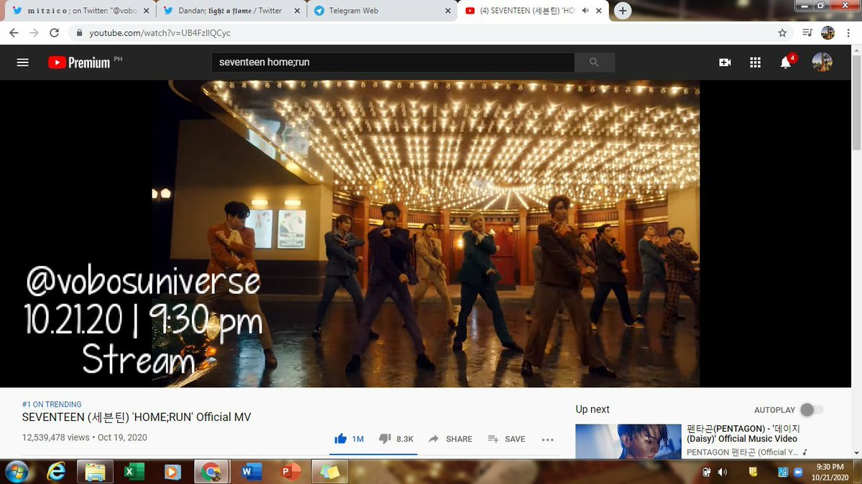Toggle the Autoplay switch

[812, 409]
